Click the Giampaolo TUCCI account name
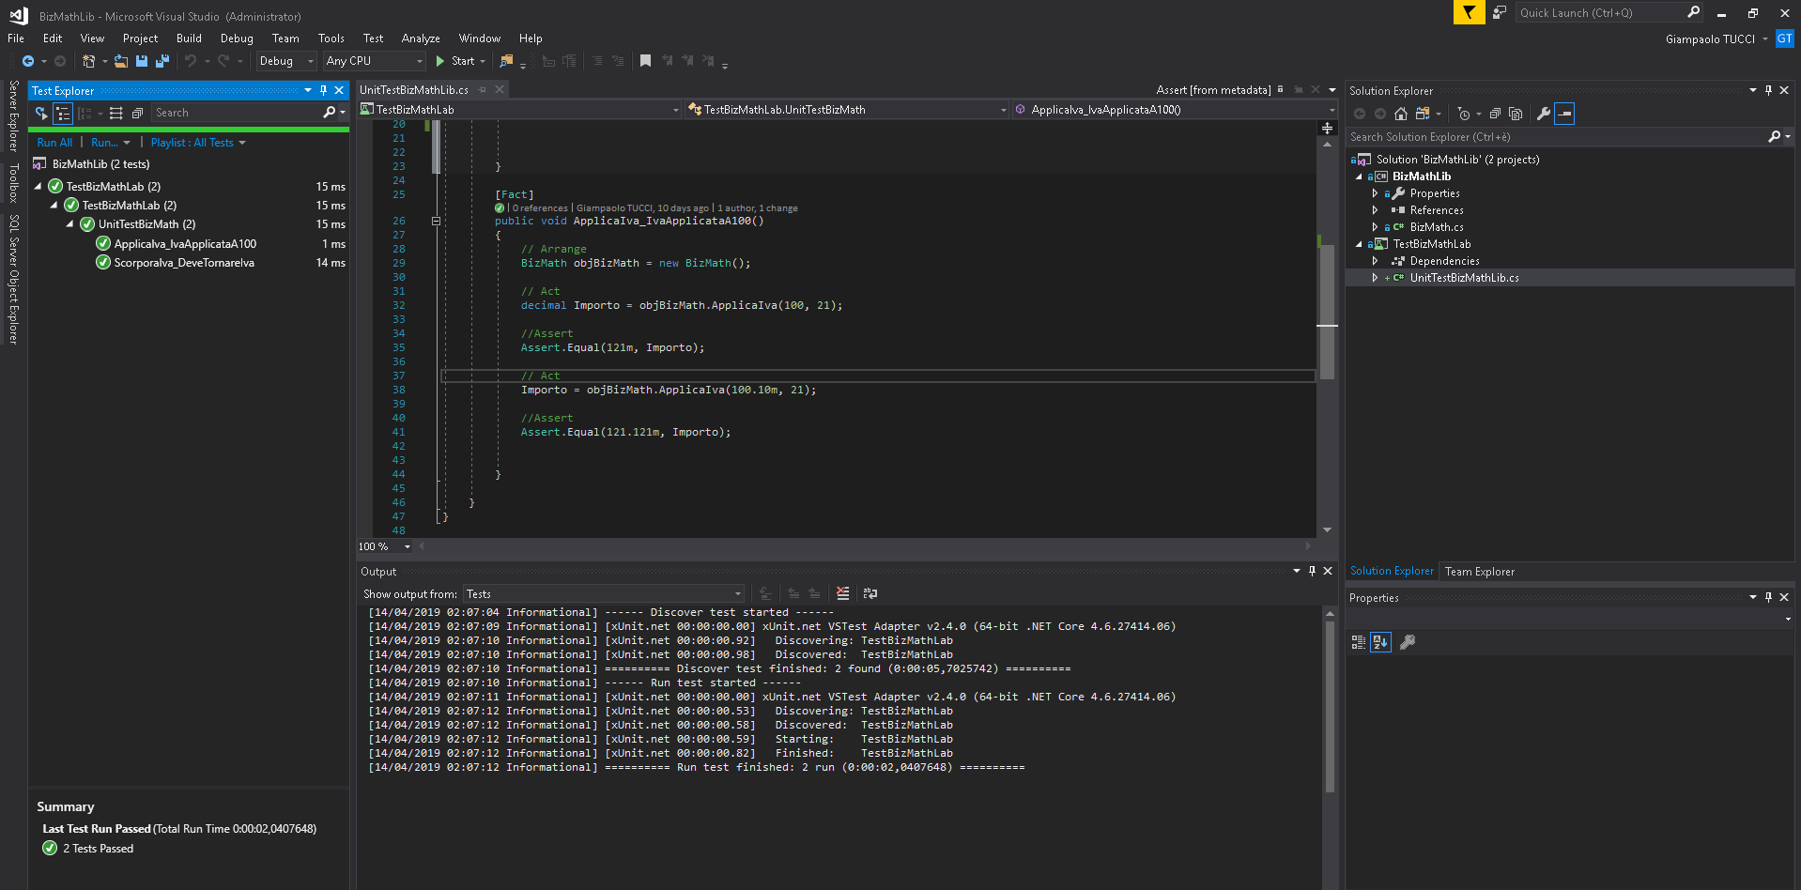 (1710, 39)
